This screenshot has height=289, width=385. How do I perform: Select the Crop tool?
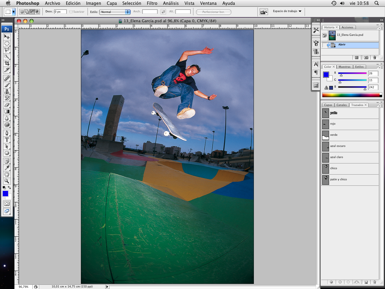[7, 63]
